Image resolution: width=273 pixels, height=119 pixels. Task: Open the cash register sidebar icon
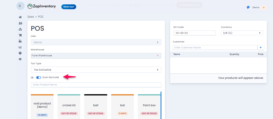[20, 41]
